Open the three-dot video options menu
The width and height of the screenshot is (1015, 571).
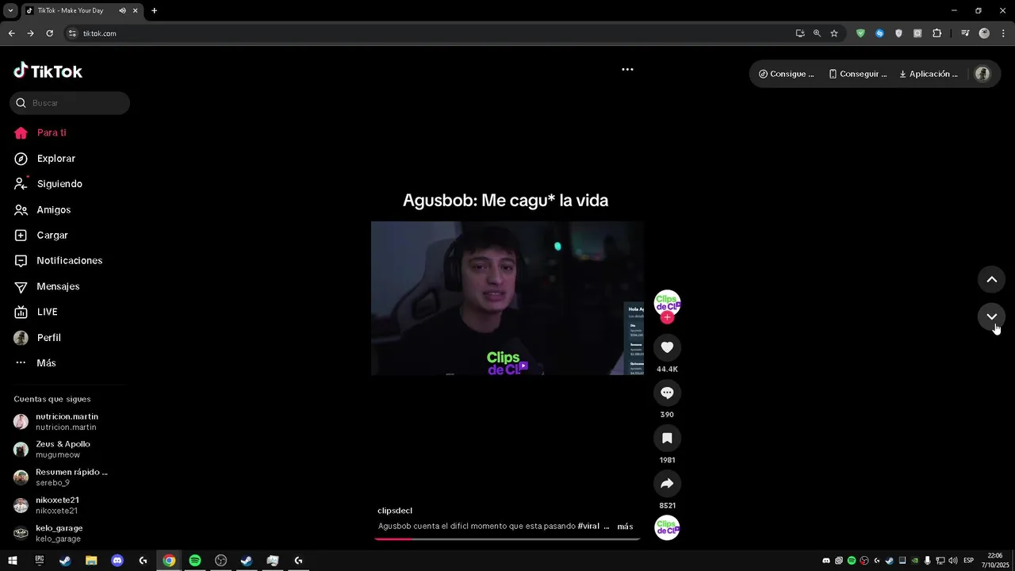coord(627,70)
